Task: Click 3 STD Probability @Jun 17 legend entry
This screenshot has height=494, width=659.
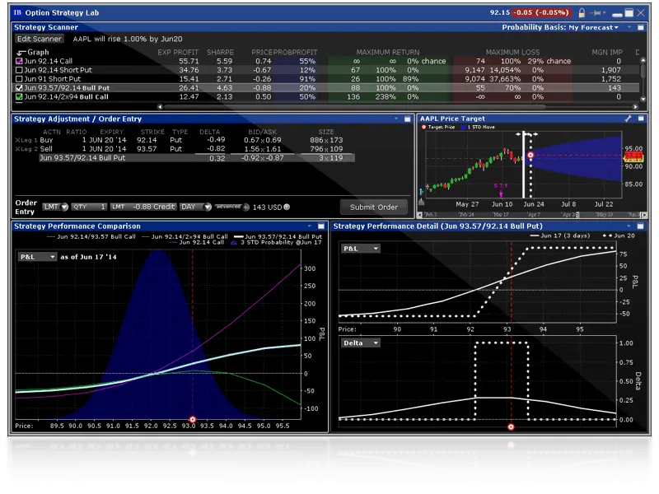Action: pyautogui.click(x=276, y=243)
